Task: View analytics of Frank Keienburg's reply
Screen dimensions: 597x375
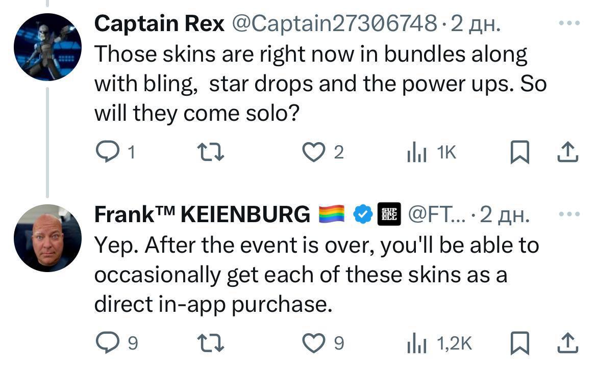Action: click(x=416, y=343)
